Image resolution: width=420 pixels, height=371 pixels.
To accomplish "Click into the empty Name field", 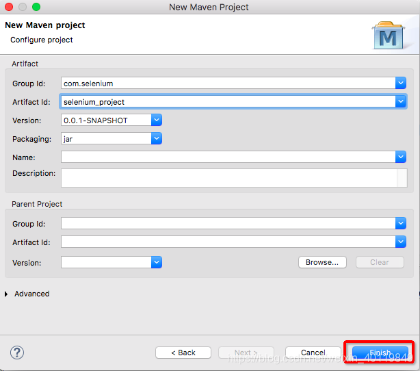I will pyautogui.click(x=228, y=157).
